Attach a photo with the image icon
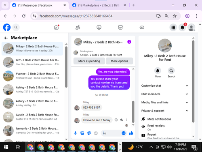This screenshot has width=202, height=152. [x=82, y=133]
